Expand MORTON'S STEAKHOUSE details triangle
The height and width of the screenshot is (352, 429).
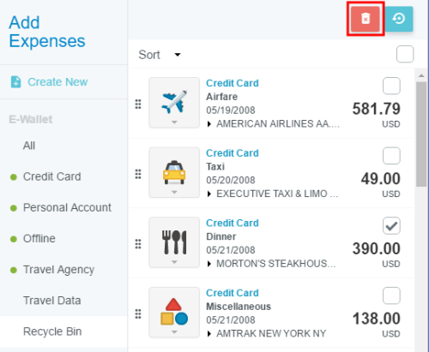209,264
